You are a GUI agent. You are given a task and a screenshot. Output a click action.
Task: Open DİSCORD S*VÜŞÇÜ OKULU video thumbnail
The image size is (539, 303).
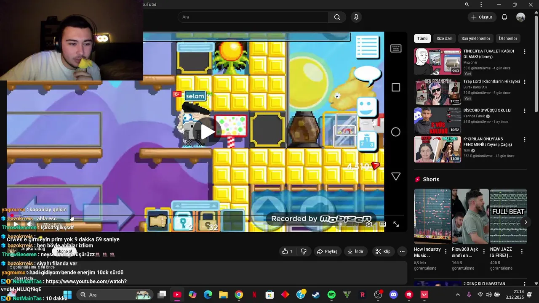438,120
